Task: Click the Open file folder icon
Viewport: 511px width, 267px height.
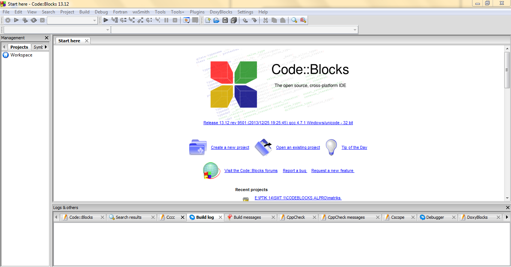Action: [217, 20]
